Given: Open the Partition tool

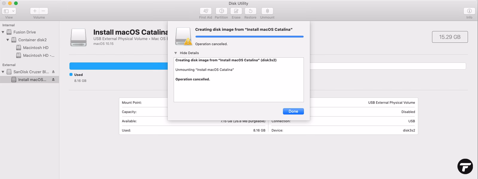Looking at the screenshot, I should (221, 11).
